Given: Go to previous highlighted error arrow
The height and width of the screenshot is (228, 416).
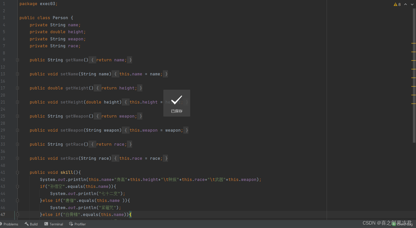Looking at the screenshot, I should click(406, 4).
